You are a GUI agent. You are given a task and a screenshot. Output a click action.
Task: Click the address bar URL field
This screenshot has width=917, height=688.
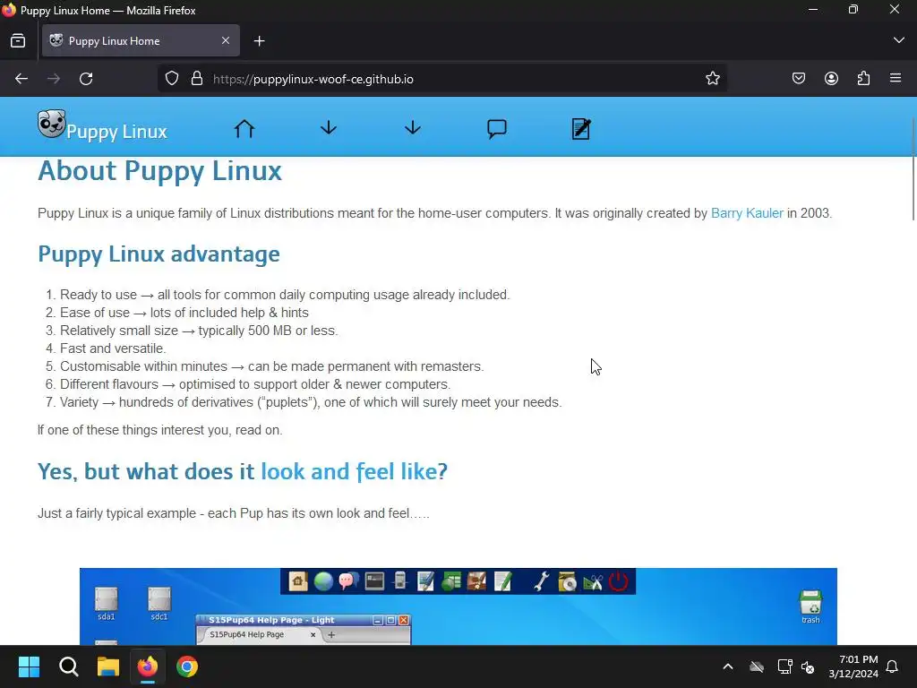pos(442,79)
